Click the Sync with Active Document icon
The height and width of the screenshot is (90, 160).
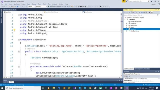tap(139, 12)
